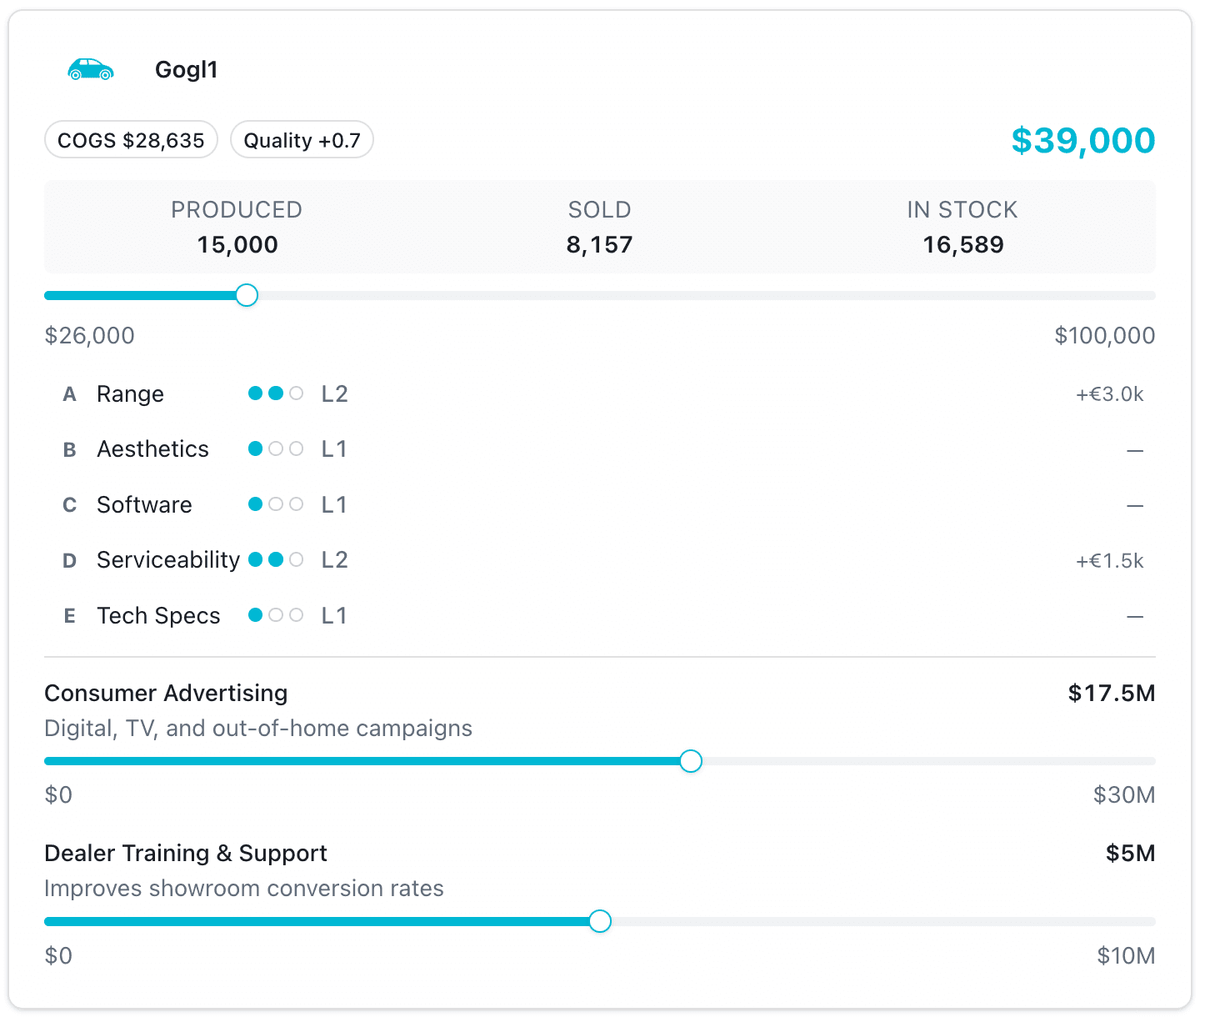Click the +€3.0k surcharge for Range
The image size is (1205, 1022).
(x=1109, y=393)
